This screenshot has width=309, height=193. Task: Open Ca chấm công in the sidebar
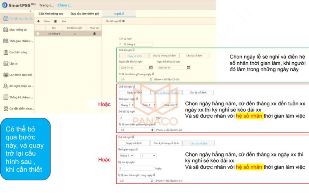coord(17,52)
